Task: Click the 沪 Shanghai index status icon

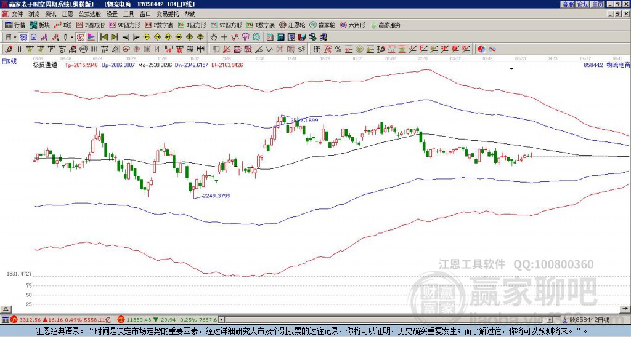Action: 14,320
